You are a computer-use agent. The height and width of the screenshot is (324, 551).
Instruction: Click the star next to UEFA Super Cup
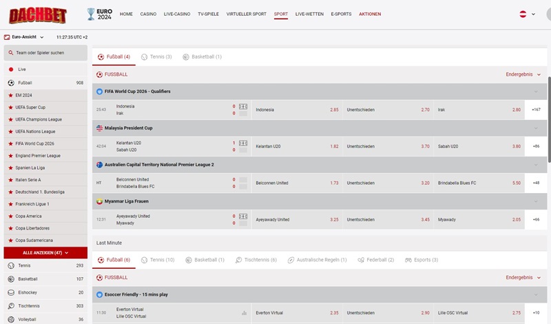[x=10, y=108]
